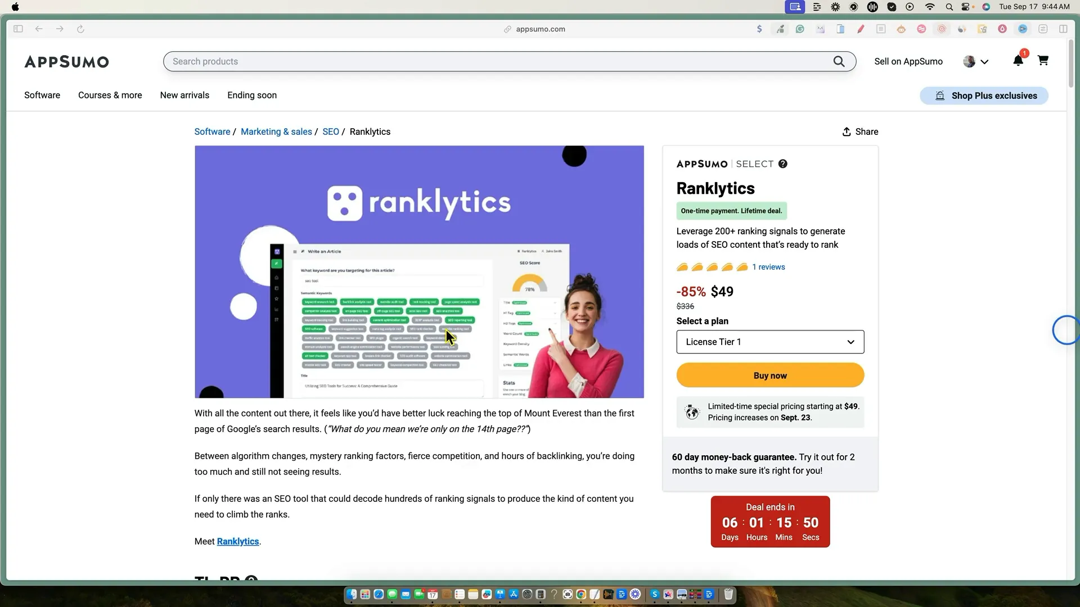Click the notifications bell icon

[x=1018, y=61]
